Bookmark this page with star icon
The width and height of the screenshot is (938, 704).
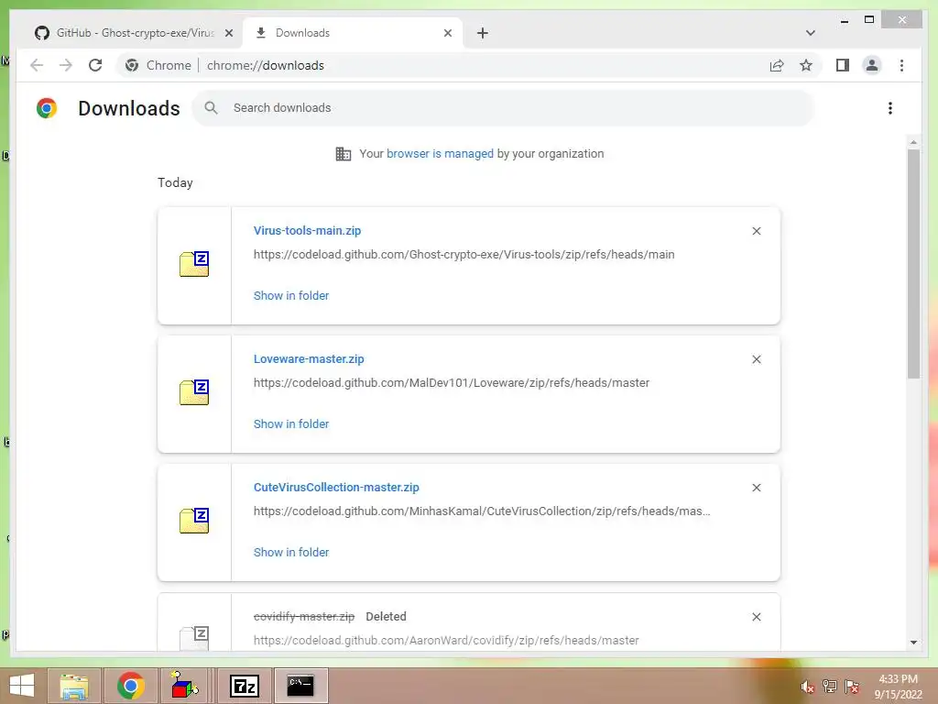806,65
